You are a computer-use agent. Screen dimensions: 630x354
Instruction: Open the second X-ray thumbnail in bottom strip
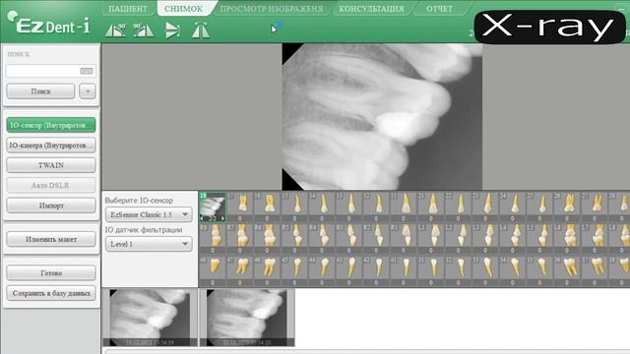(x=247, y=318)
